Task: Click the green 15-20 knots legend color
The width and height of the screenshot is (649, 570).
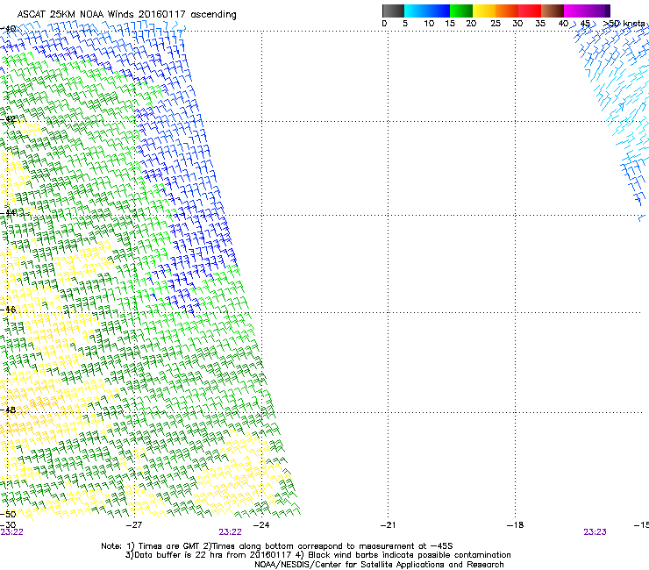Action: pos(461,11)
